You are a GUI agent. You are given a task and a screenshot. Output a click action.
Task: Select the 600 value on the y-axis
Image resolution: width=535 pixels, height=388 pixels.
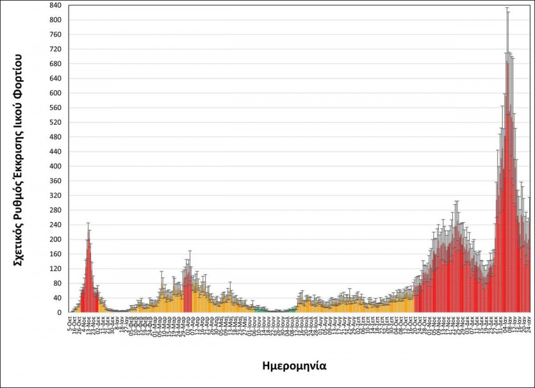[55, 93]
